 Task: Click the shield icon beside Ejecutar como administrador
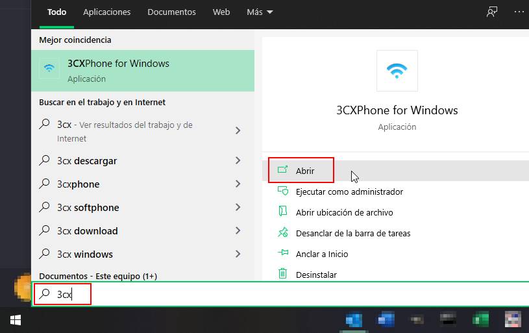283,191
